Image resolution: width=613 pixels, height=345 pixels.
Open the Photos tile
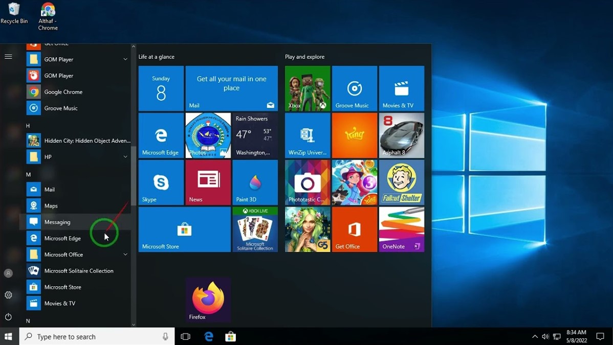(x=208, y=135)
